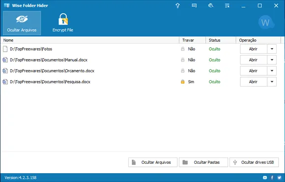Expand the dropdown arrow in Orcamento.docx row
Screen dimensions: 285x182
pyautogui.click(x=272, y=71)
